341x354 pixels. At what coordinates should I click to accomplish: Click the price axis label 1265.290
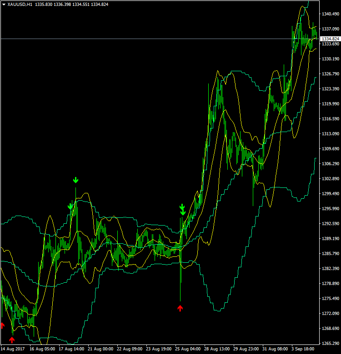[x=331, y=344]
